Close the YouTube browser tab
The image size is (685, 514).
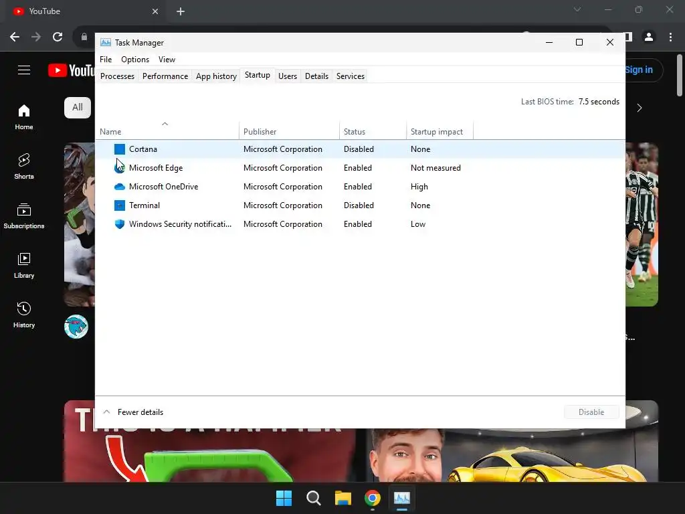pos(155,11)
